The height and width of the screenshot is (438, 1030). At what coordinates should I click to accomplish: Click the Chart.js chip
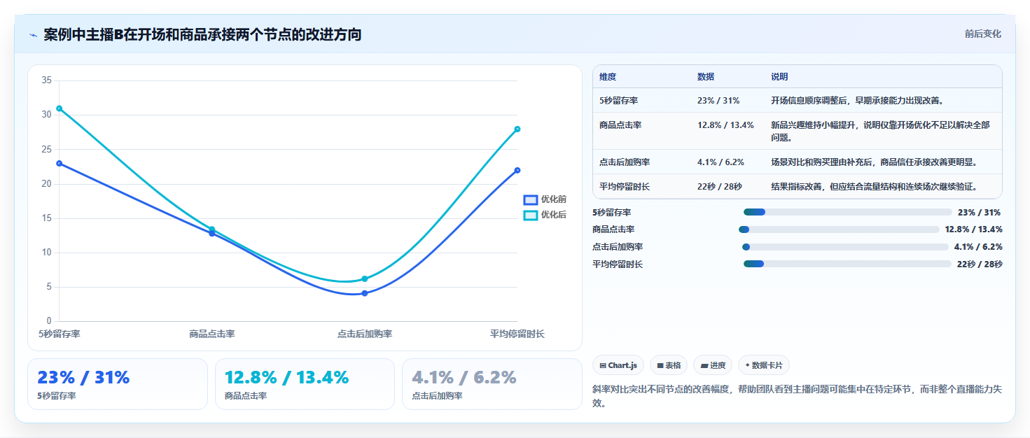tap(618, 365)
